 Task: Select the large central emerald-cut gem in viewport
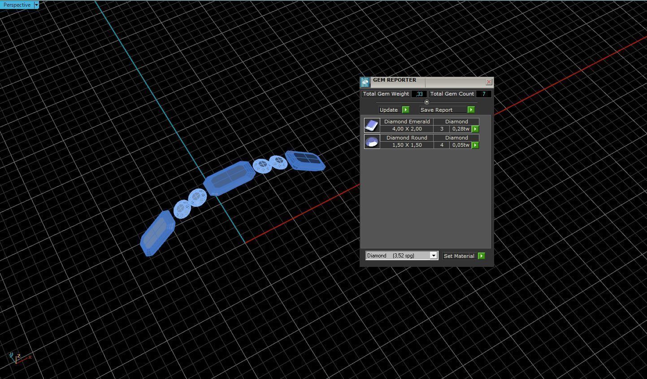coord(229,178)
